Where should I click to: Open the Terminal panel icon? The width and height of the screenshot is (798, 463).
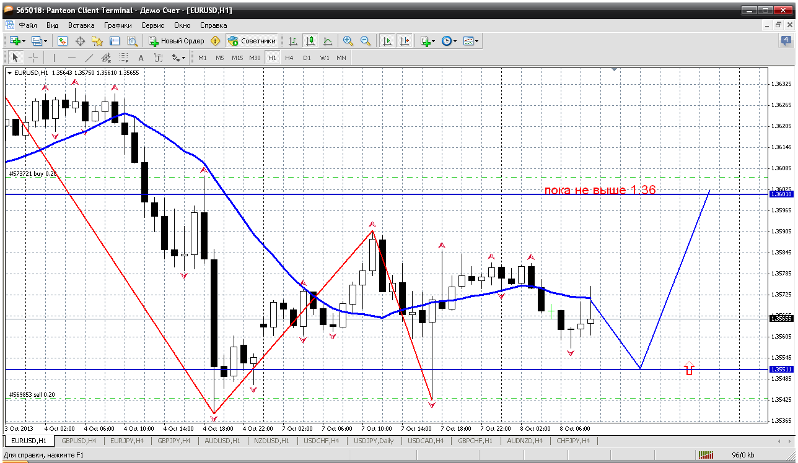[115, 41]
